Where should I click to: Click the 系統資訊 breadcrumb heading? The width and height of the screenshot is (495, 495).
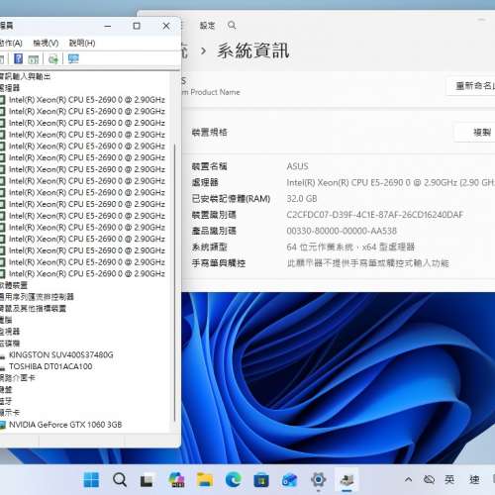click(253, 50)
